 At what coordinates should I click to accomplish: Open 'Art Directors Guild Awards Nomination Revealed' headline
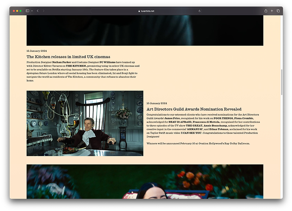(x=194, y=109)
